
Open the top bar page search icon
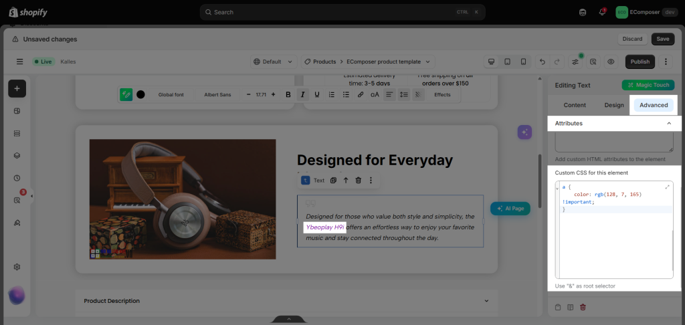click(593, 62)
